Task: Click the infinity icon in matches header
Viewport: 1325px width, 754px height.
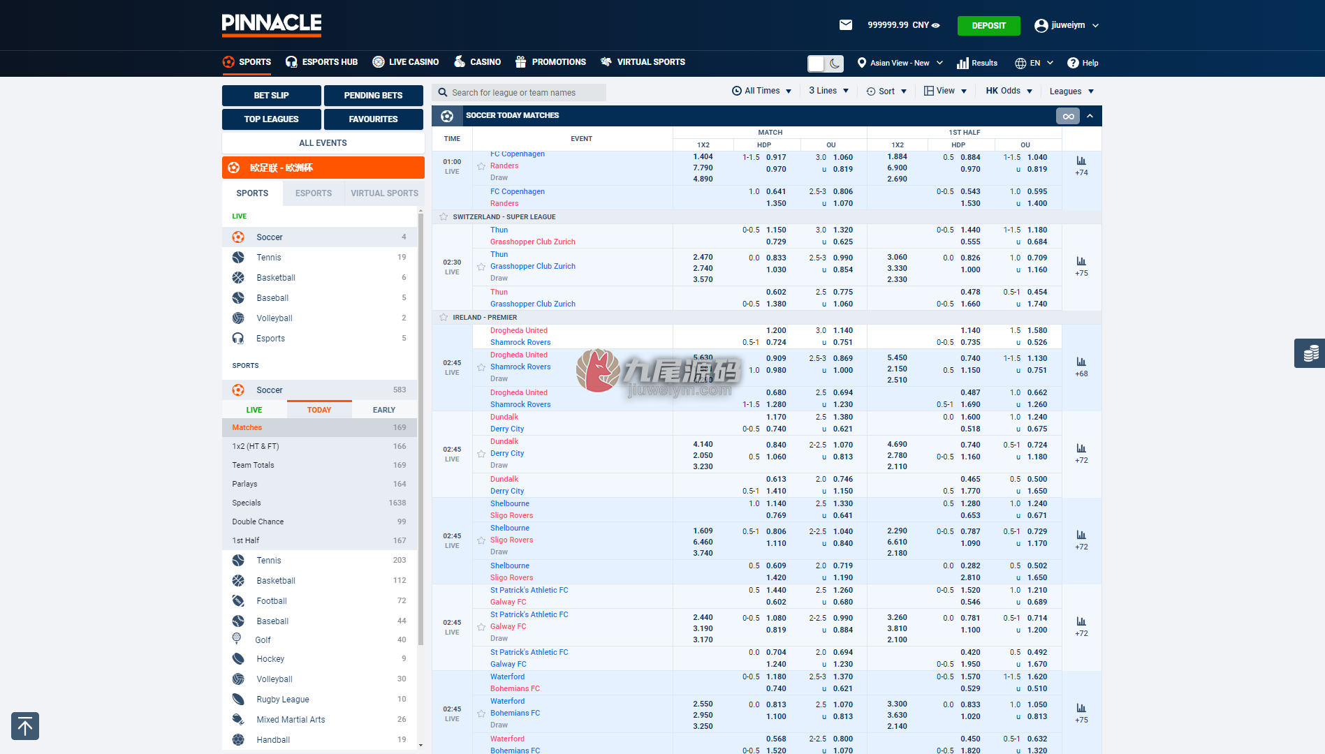Action: (1068, 116)
